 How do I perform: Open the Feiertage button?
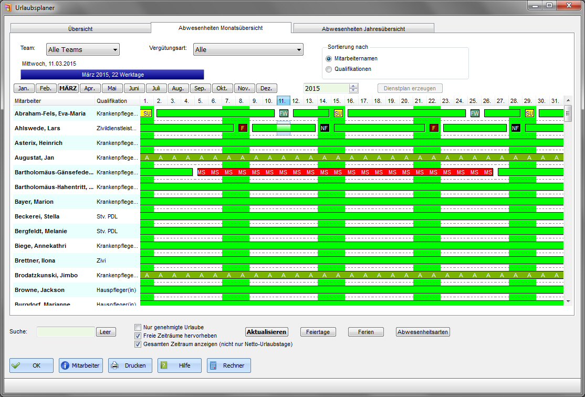pyautogui.click(x=318, y=332)
